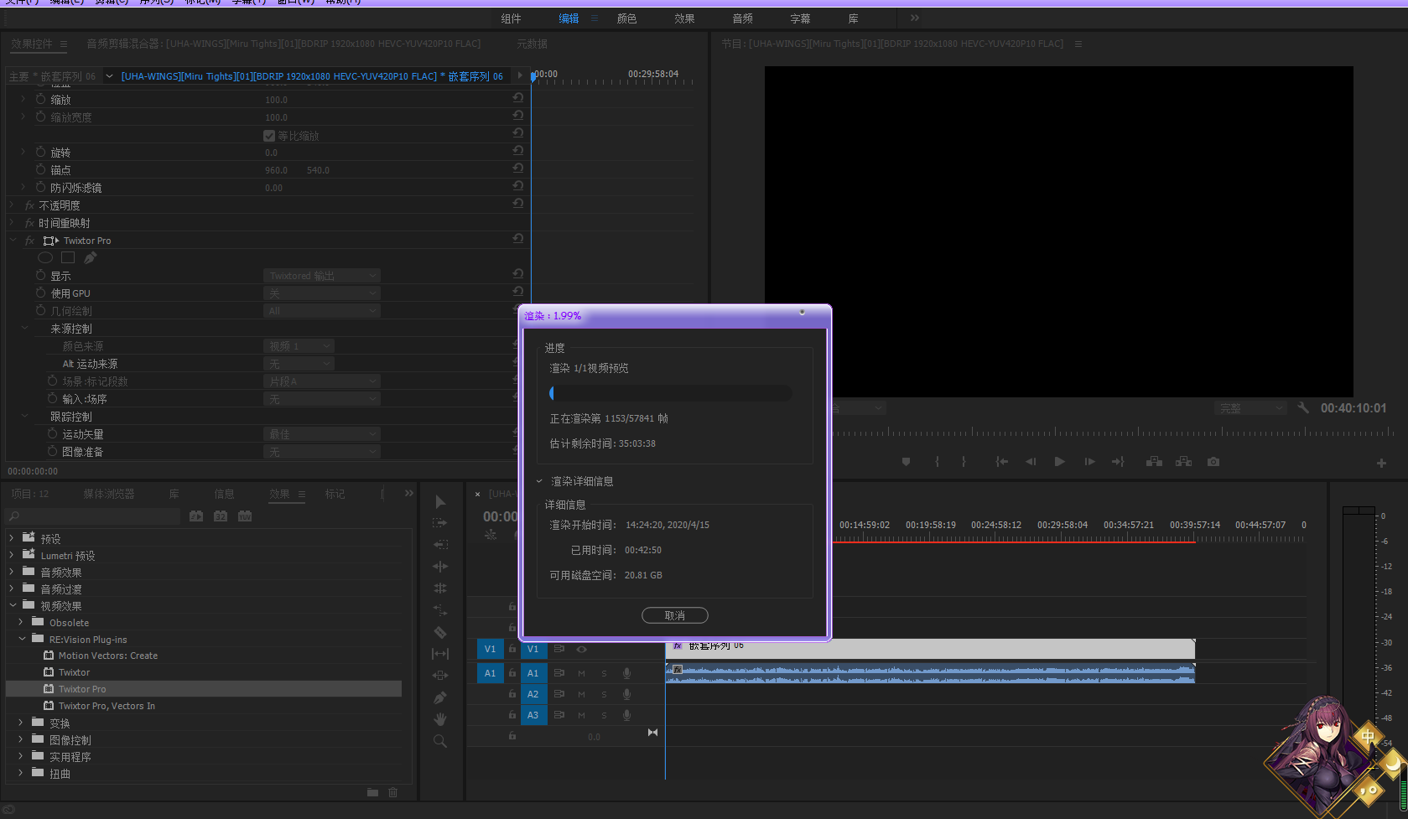Click the Play button in the Program monitor

coord(1060,462)
